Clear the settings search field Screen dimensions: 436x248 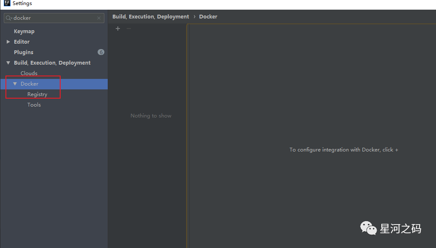coord(99,18)
